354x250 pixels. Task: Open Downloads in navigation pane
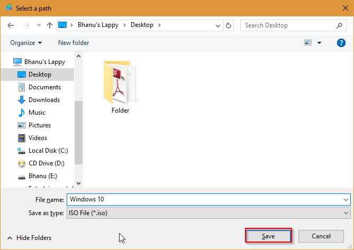click(x=44, y=100)
